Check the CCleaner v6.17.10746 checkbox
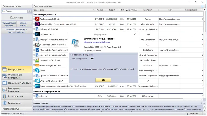Viewport: 207px width, 116px height. click(x=34, y=29)
